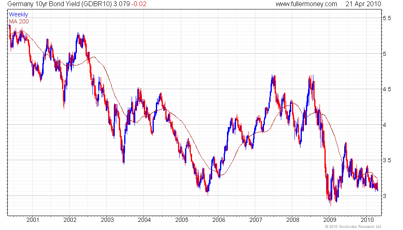Click the 2001 x-axis label
The image size is (403, 230).
click(33, 220)
